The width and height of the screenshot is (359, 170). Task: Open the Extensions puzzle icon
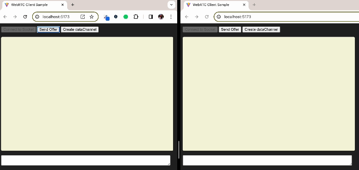click(x=136, y=17)
